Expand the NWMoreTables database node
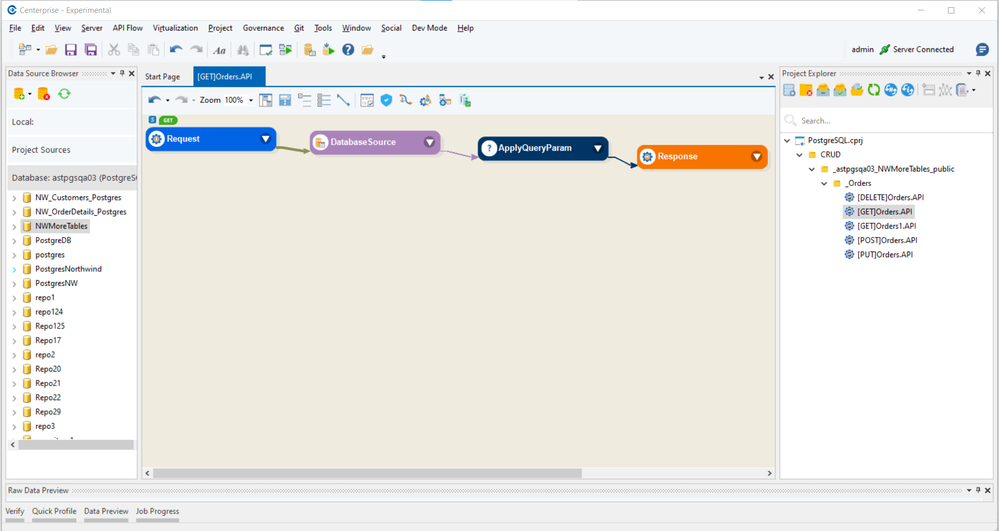Screen dimensions: 999x531 [15, 227]
